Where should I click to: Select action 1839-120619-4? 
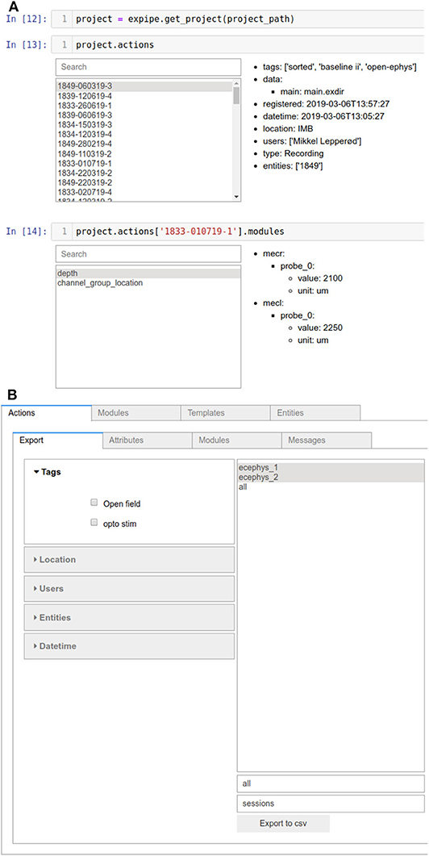144,95
